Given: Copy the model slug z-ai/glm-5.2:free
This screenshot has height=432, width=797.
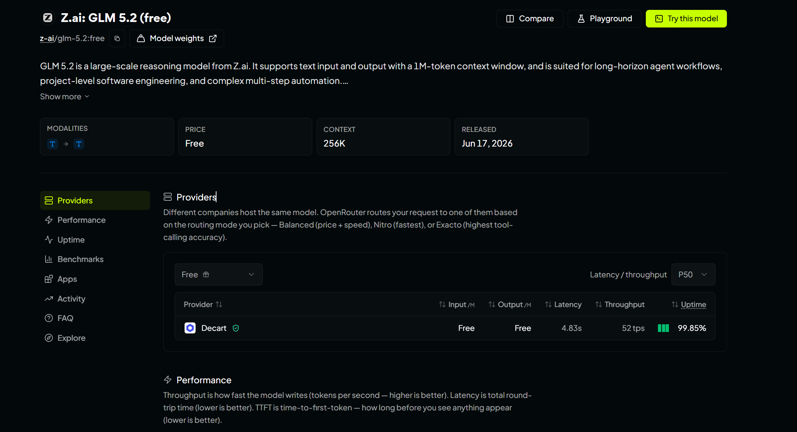Looking at the screenshot, I should [117, 38].
